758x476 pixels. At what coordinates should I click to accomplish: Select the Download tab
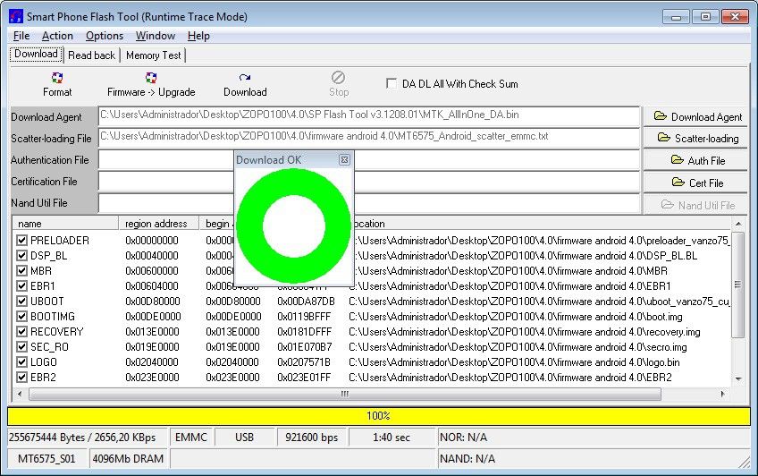[x=37, y=54]
